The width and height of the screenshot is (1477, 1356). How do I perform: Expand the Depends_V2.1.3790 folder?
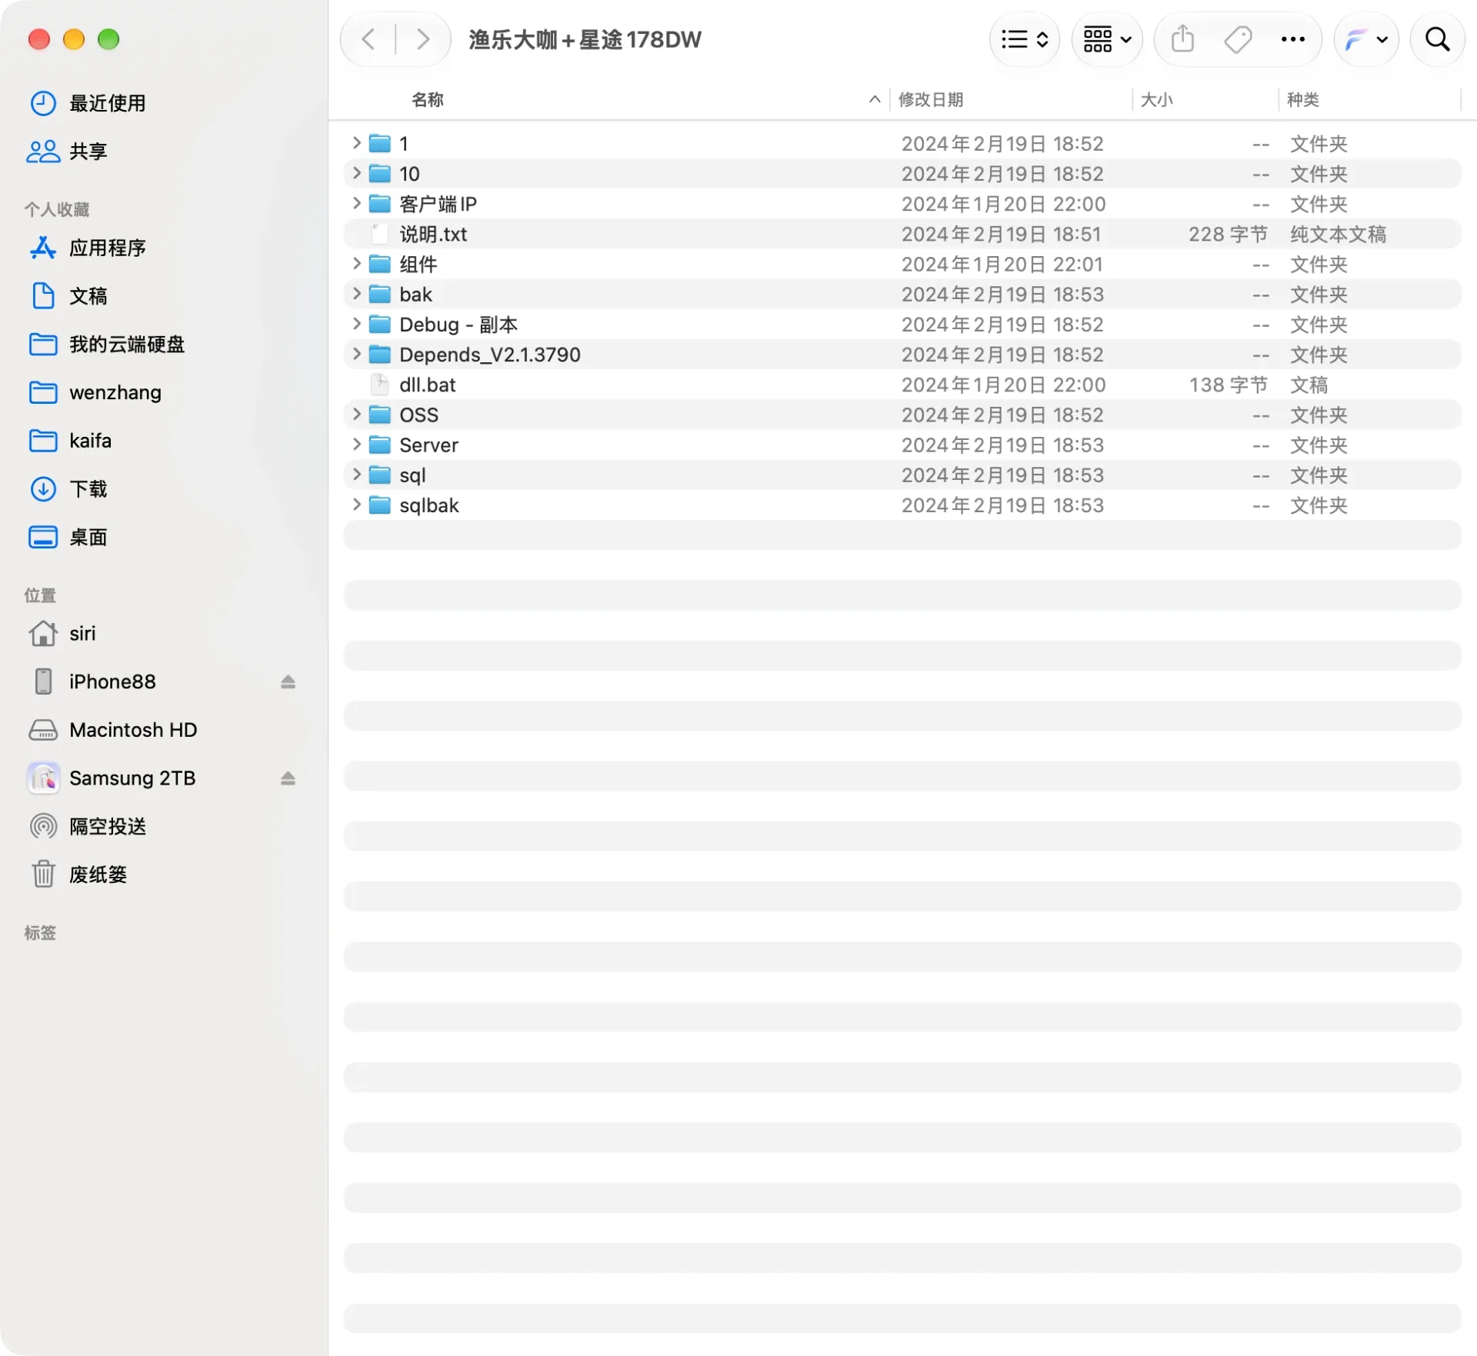(x=356, y=354)
